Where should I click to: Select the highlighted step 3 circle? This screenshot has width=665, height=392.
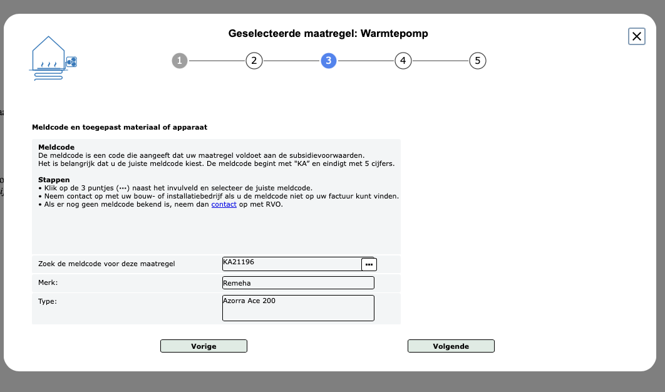pos(328,61)
